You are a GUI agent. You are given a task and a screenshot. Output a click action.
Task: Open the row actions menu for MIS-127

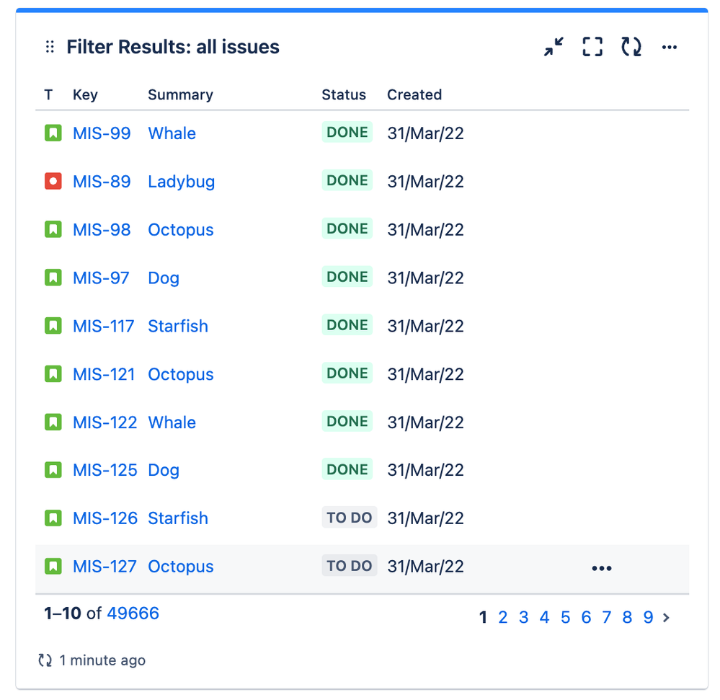601,567
